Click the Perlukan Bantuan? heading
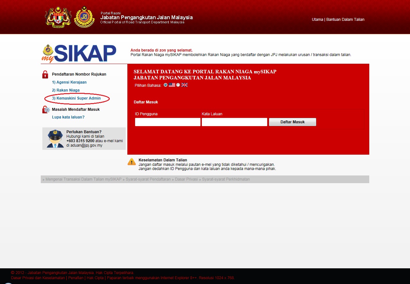This screenshot has height=284, width=410. pyautogui.click(x=84, y=132)
